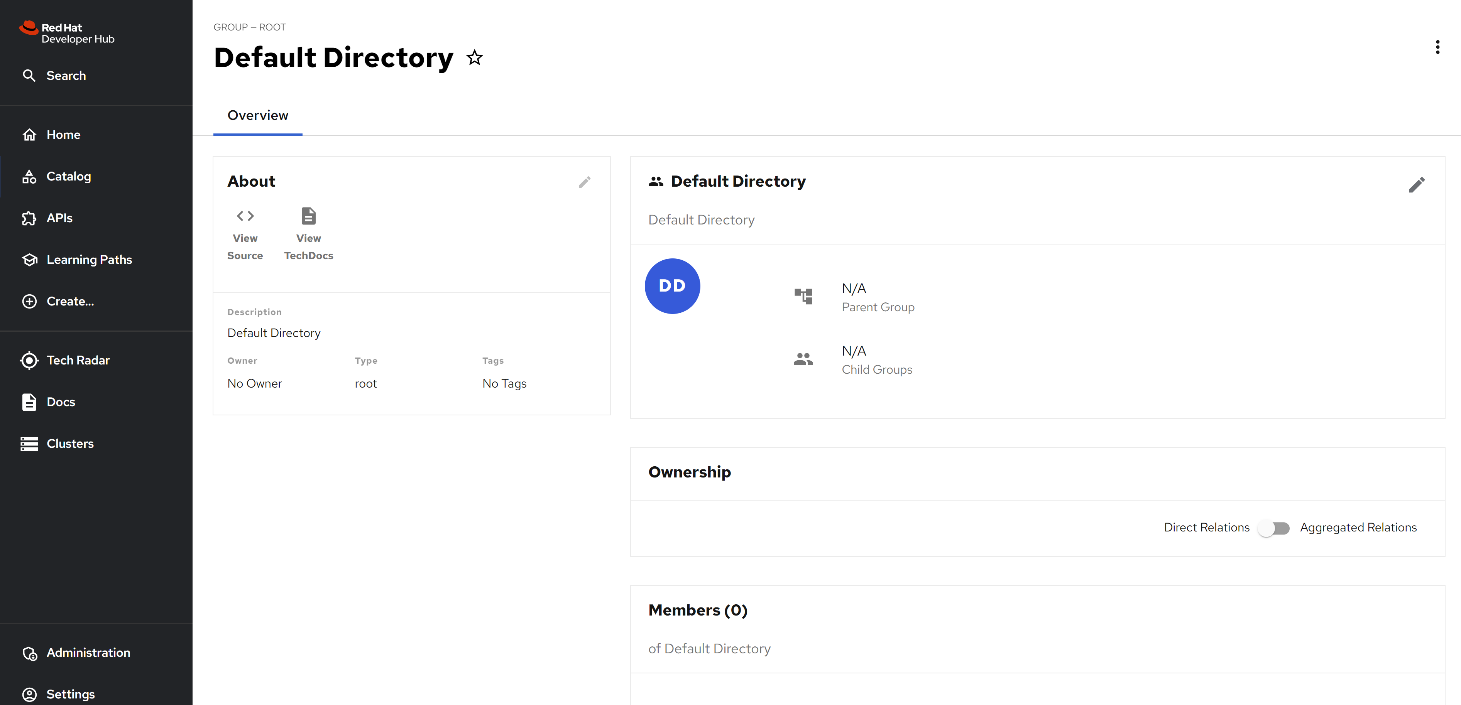The width and height of the screenshot is (1461, 705).
Task: Open the Catalog sidebar item
Action: click(69, 176)
